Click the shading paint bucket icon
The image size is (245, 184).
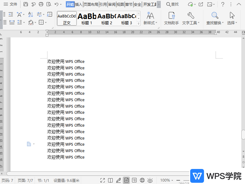click(x=31, y=22)
